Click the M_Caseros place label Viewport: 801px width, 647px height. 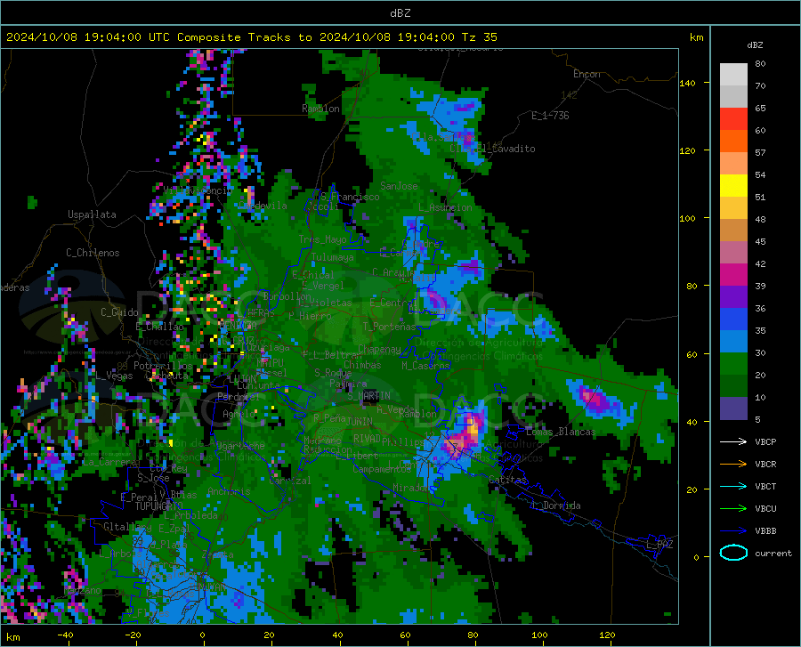coord(425,366)
